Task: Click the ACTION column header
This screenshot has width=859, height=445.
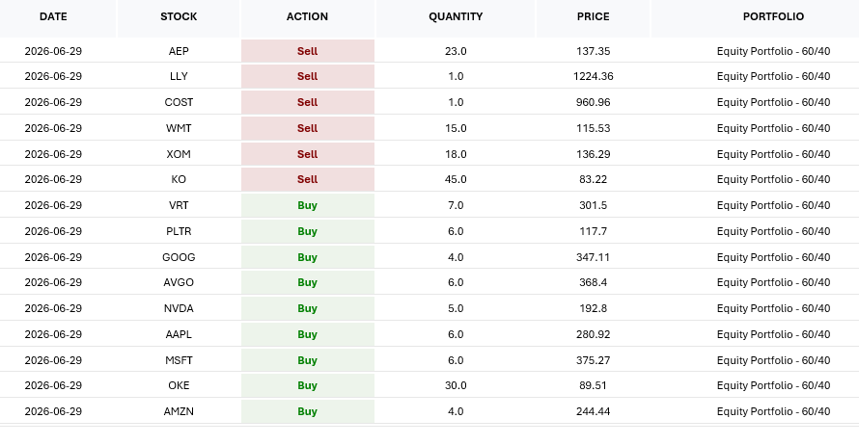Action: pos(307,17)
